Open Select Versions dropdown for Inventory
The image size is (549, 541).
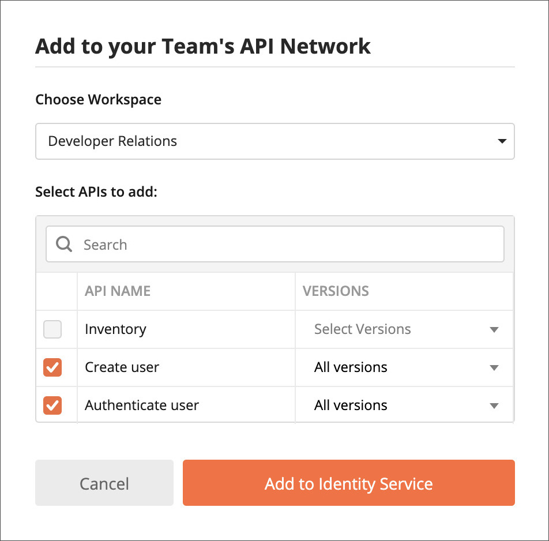tap(404, 329)
